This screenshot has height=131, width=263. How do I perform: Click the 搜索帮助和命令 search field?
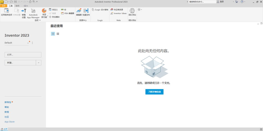click(202, 2)
